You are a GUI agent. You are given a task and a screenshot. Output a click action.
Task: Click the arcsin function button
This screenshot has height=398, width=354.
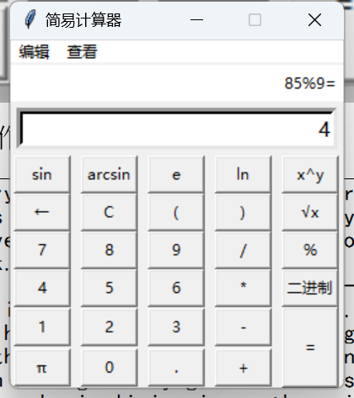pyautogui.click(x=109, y=174)
